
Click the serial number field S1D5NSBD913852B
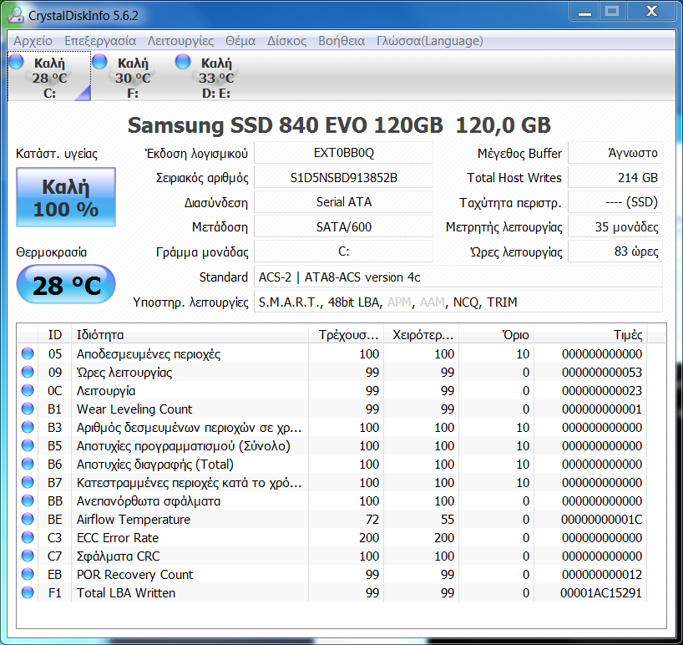pos(344,178)
